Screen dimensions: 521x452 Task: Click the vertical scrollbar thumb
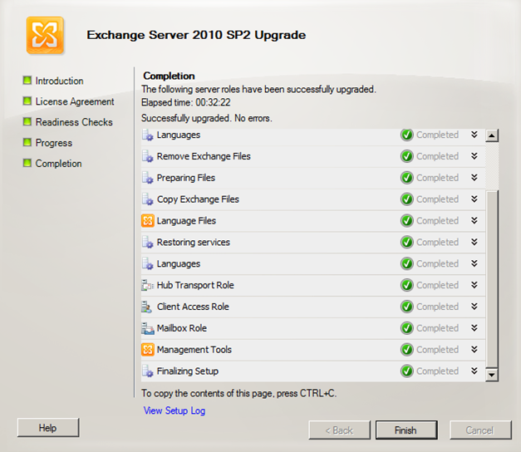492,279
